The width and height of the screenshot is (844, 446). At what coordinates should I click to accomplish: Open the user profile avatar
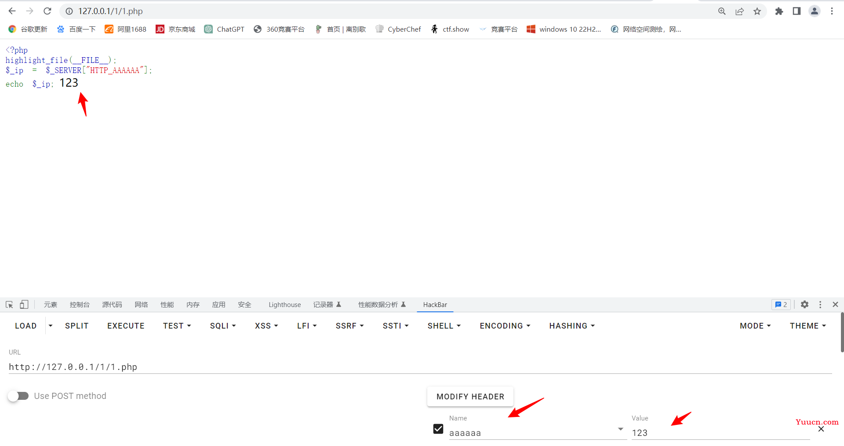pyautogui.click(x=814, y=11)
